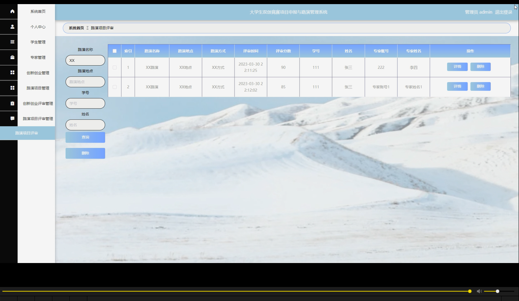Focus the 路演地点 input field

tap(85, 82)
